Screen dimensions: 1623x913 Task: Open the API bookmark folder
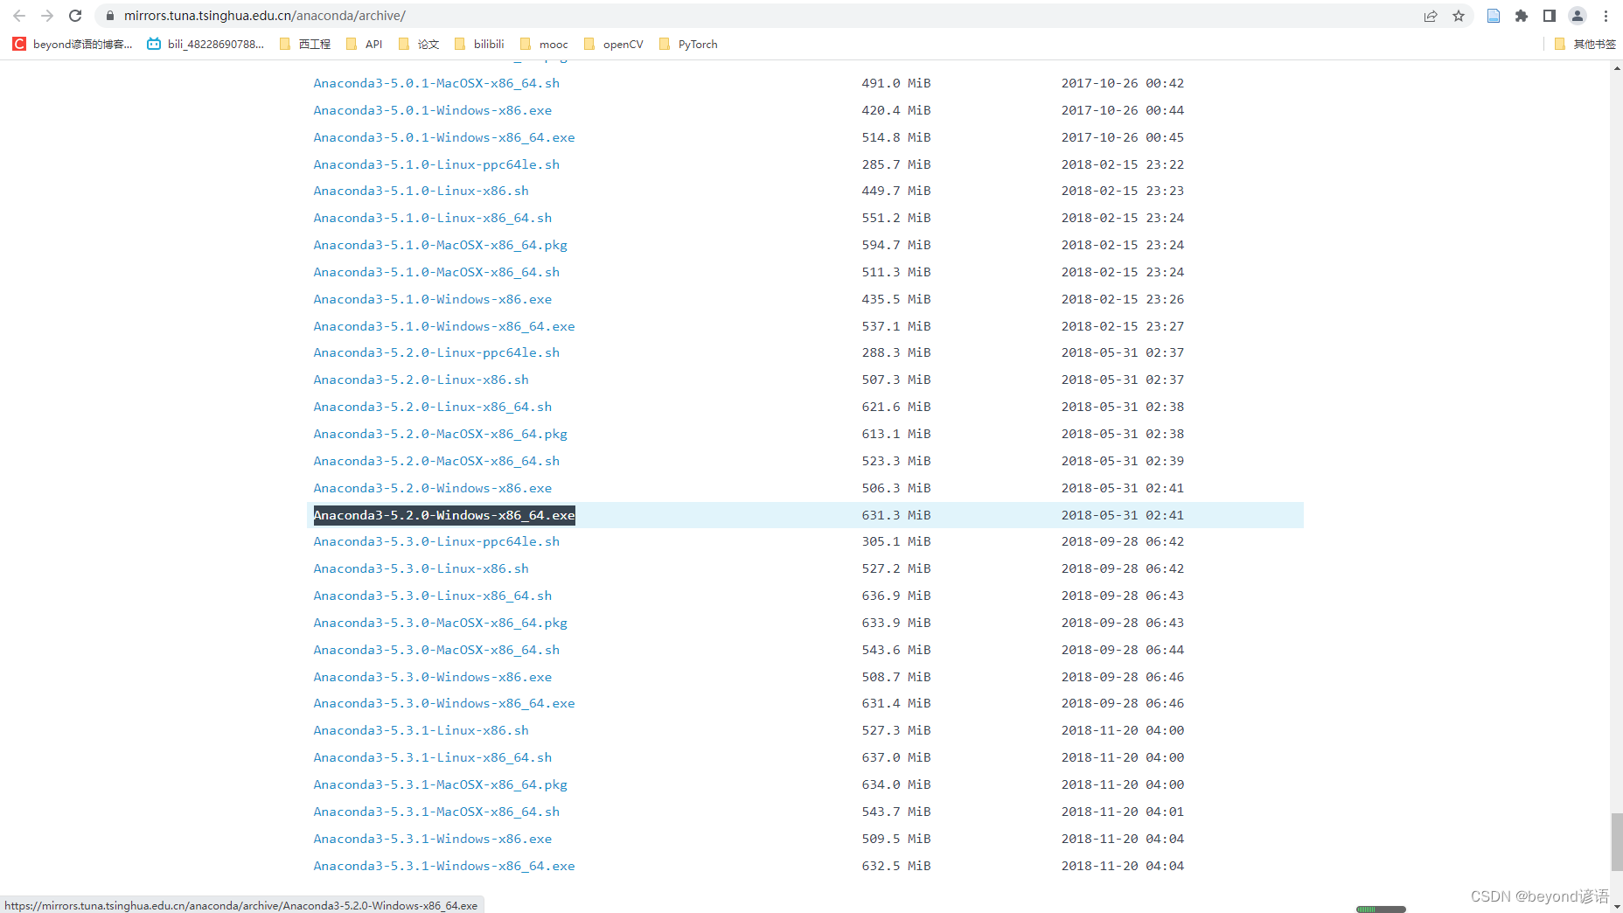pyautogui.click(x=365, y=44)
